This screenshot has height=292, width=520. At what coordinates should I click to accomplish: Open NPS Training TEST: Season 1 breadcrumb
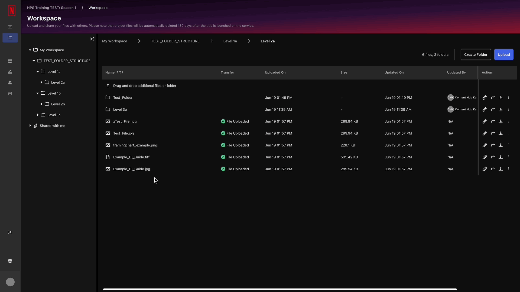coord(51,8)
